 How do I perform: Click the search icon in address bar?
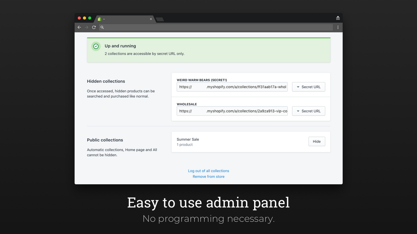coord(102,27)
